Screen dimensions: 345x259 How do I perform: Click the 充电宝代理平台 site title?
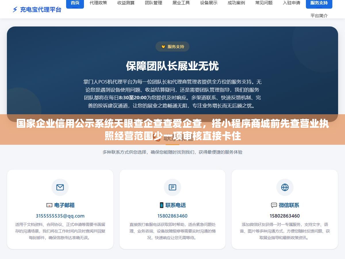[41, 9]
